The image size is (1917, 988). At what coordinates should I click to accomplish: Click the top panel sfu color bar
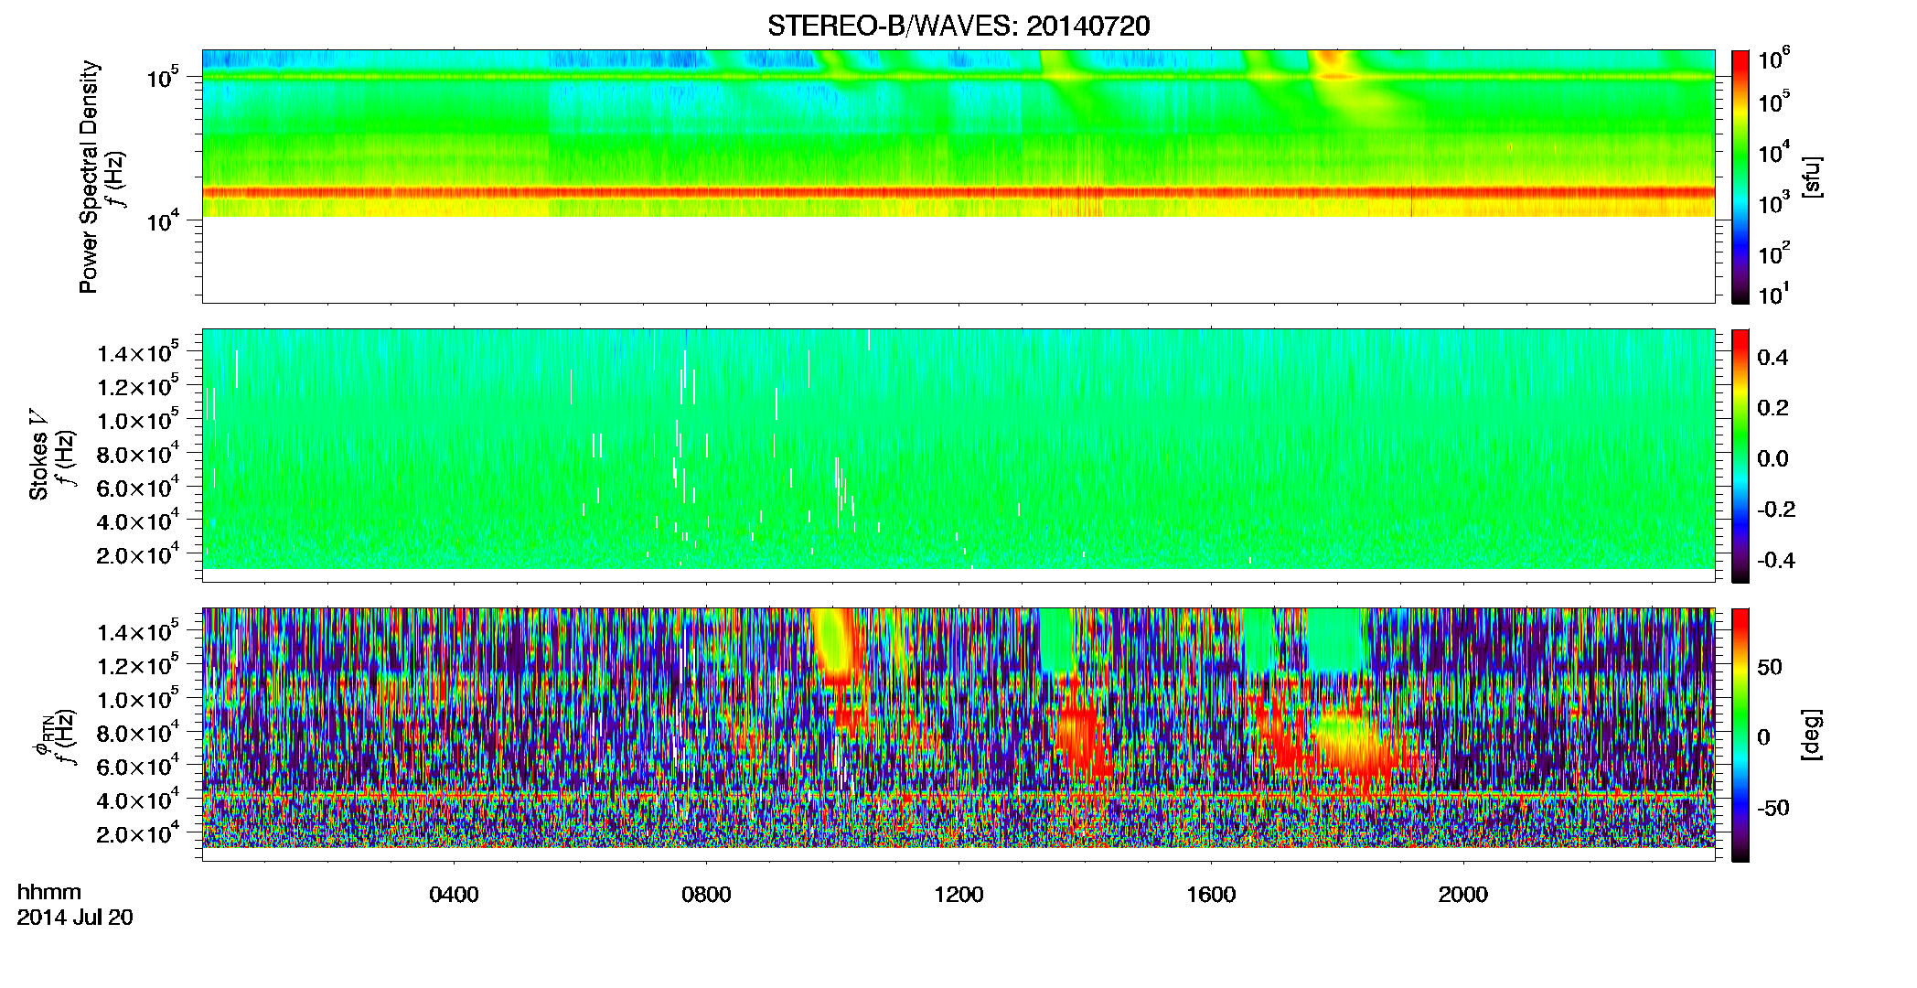[1740, 177]
